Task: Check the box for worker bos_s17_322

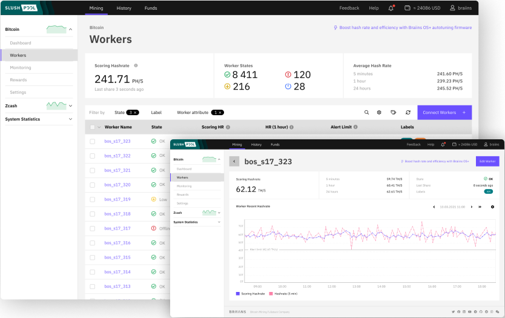Action: click(x=93, y=156)
